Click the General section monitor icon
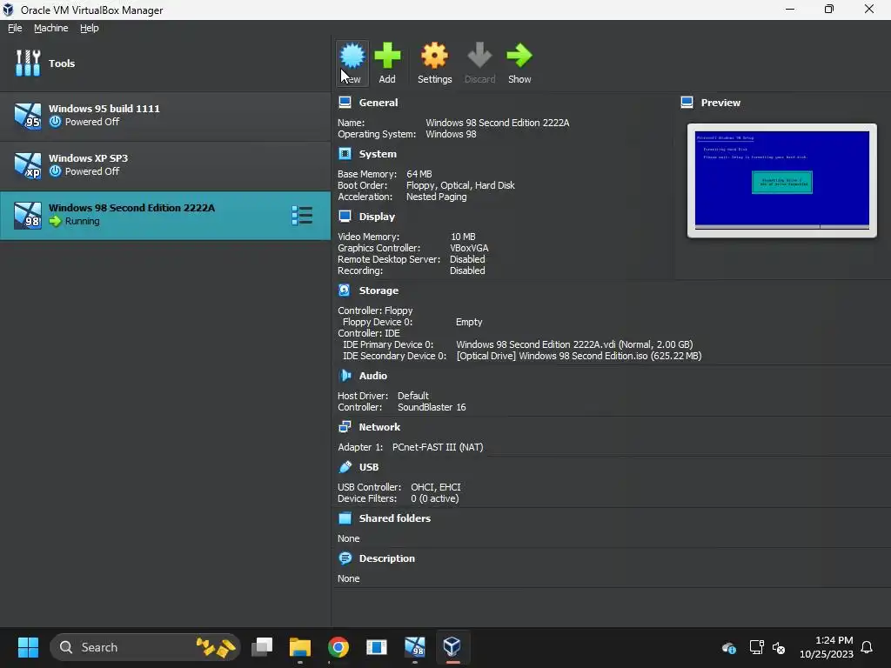 point(345,103)
